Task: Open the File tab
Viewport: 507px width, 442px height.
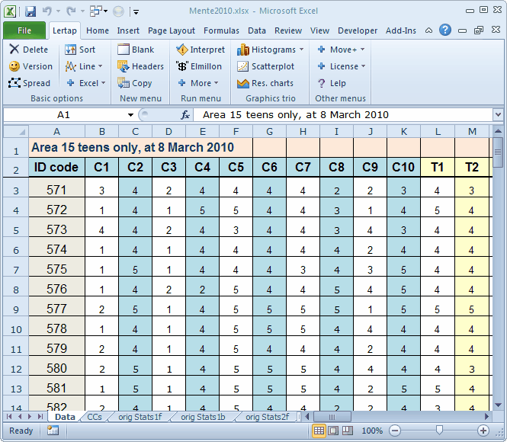Action: (x=24, y=30)
